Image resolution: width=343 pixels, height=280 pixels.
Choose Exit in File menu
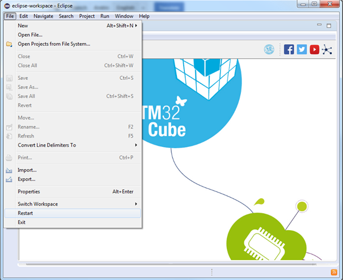coord(73,222)
